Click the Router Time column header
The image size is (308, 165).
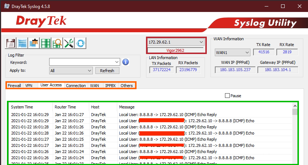[65, 107]
